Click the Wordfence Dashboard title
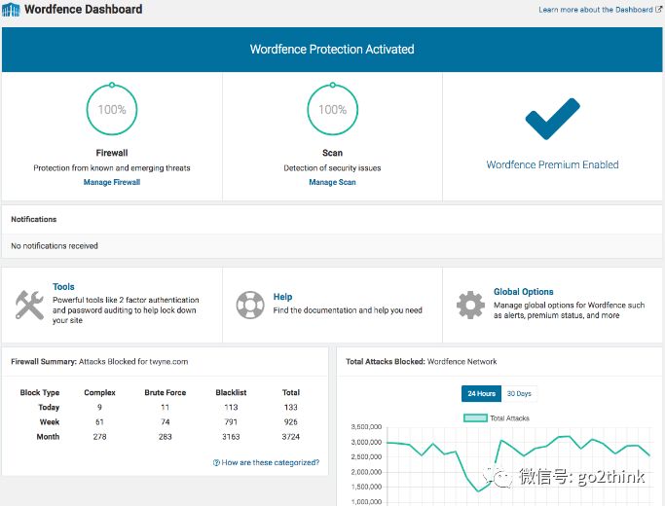The image size is (665, 507). click(84, 10)
